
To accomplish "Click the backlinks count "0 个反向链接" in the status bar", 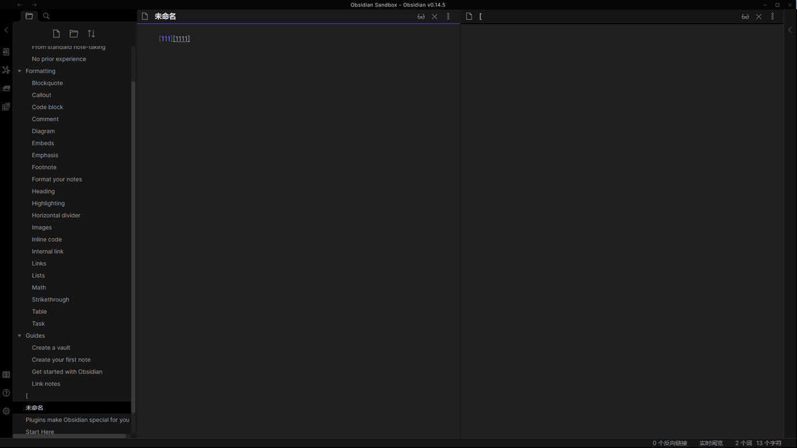I will point(670,443).
